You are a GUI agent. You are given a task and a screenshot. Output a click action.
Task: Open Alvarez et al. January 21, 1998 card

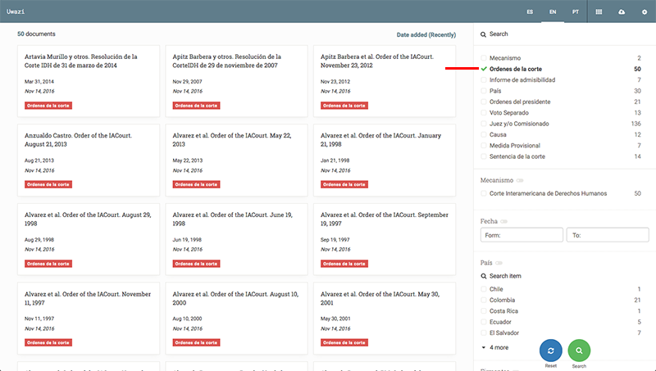[385, 160]
